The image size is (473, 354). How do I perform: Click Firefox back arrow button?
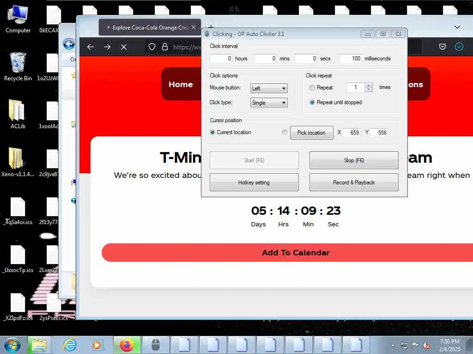(x=91, y=47)
